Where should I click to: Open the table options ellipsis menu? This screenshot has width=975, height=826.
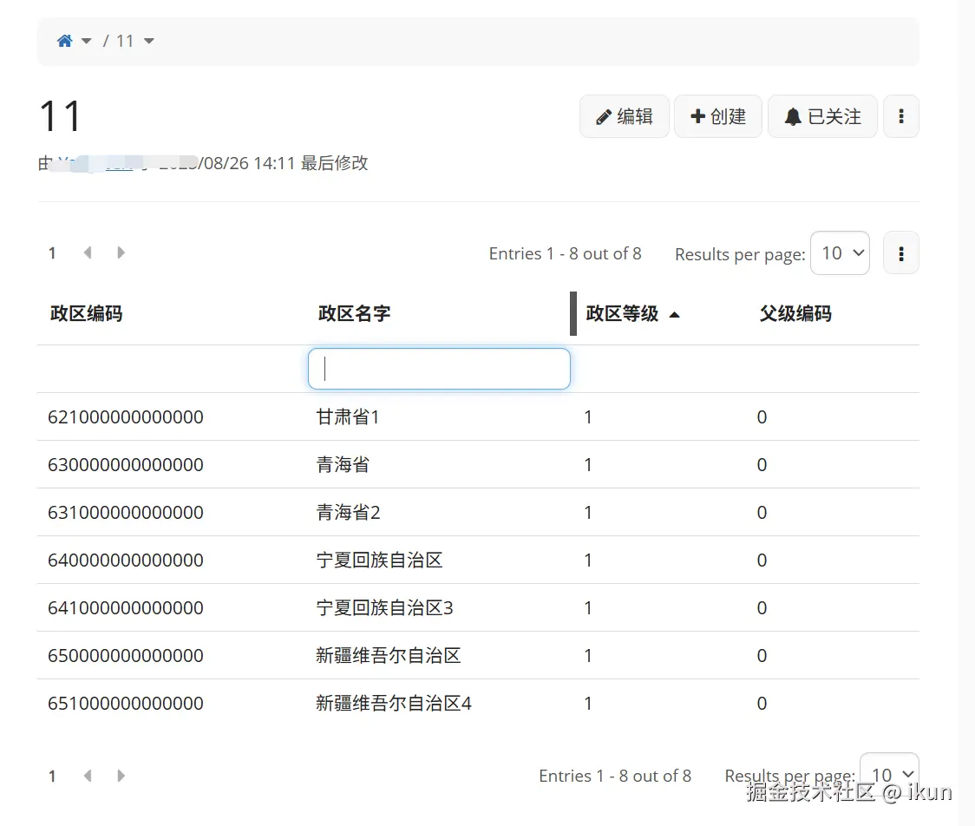click(x=900, y=252)
